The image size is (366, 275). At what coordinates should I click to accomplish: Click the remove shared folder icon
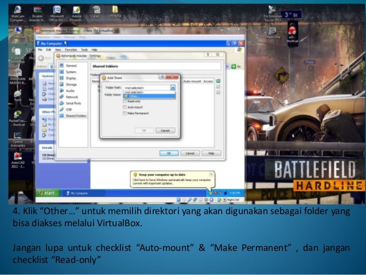tap(218, 92)
